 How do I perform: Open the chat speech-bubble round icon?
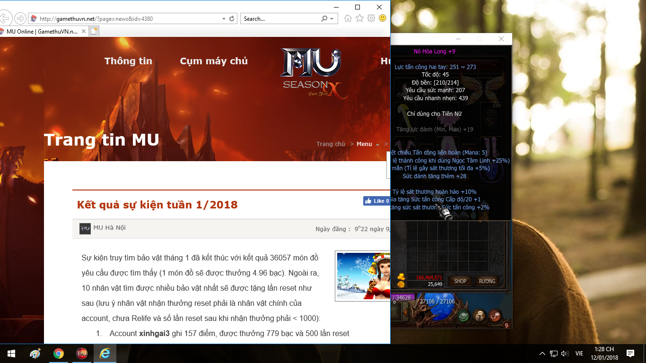tap(480, 315)
